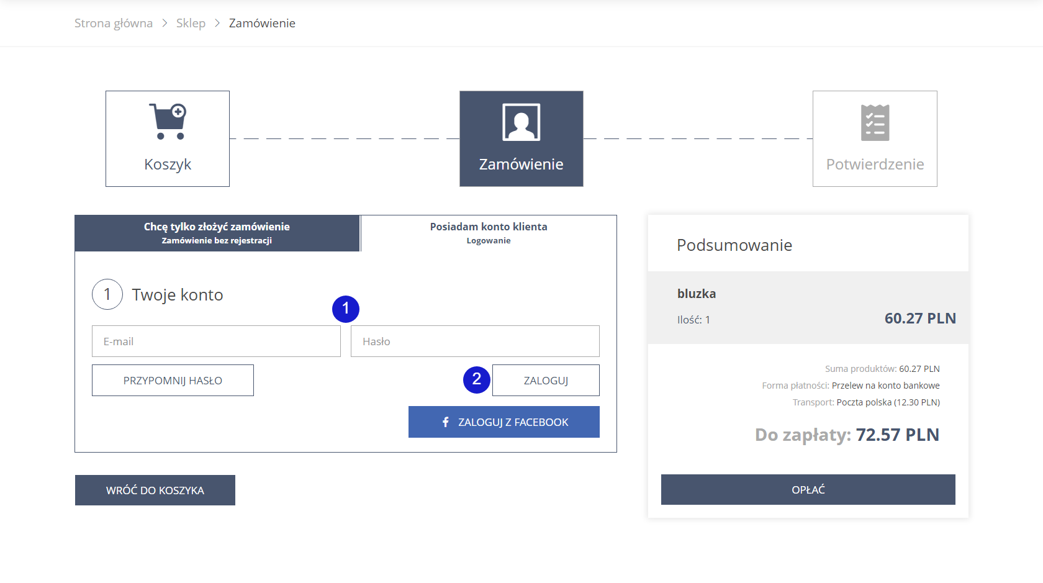Open the Strona główna breadcrumb link
Image resolution: width=1043 pixels, height=583 pixels.
[x=114, y=23]
